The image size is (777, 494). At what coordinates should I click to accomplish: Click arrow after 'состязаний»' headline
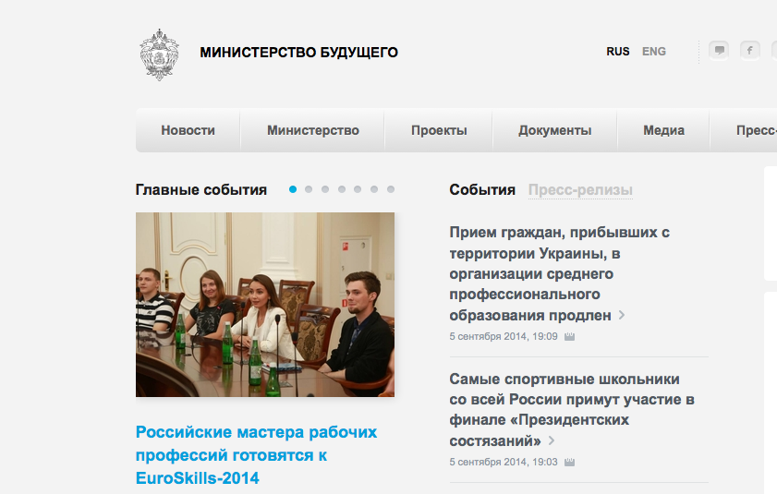551,440
